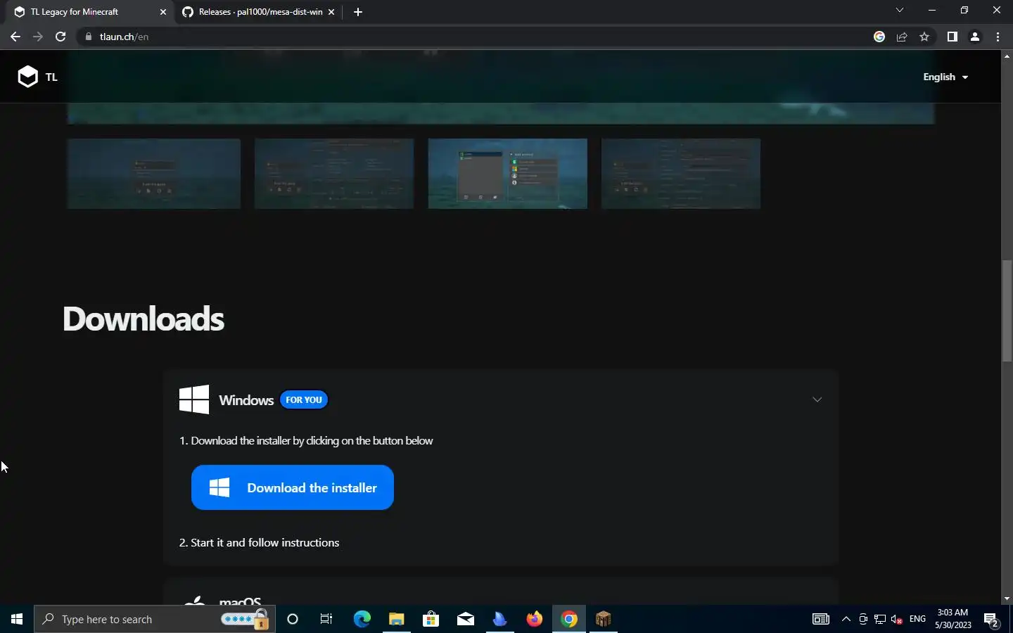Viewport: 1013px width, 633px height.
Task: Change input language ENG
Action: pyautogui.click(x=917, y=619)
